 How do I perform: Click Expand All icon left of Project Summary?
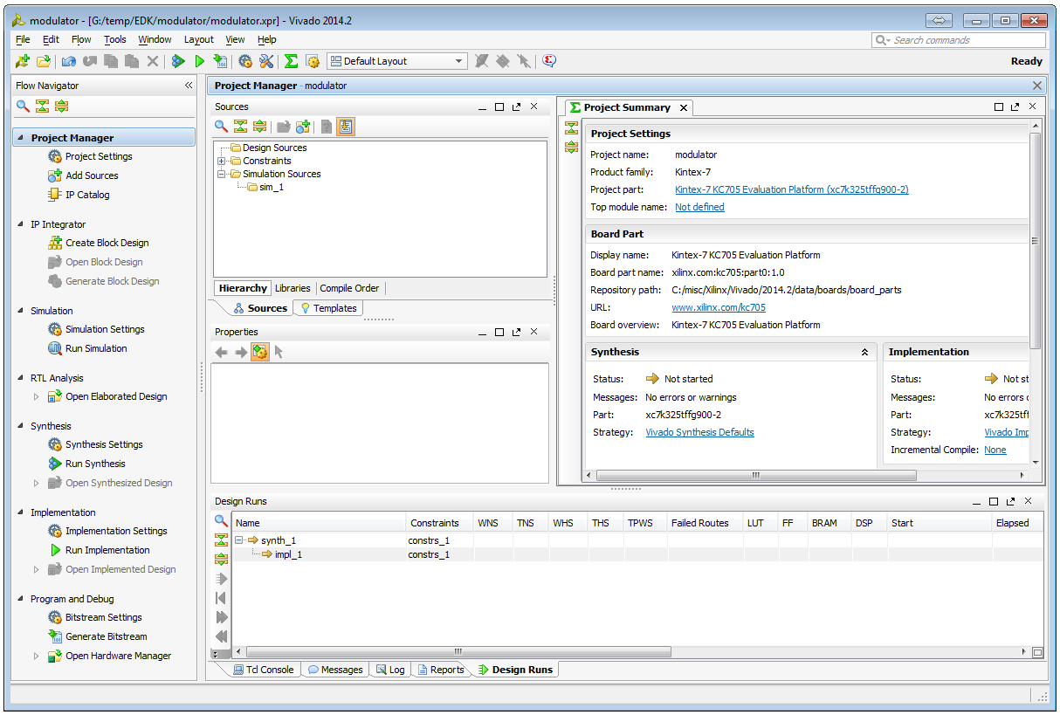571,147
